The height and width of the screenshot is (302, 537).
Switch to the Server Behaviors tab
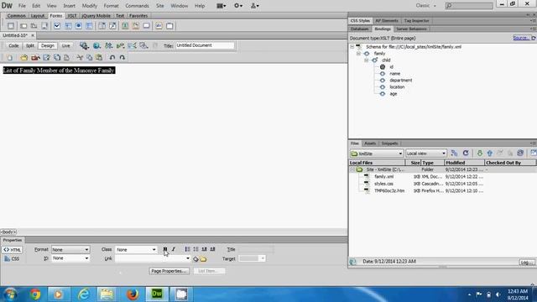click(411, 29)
